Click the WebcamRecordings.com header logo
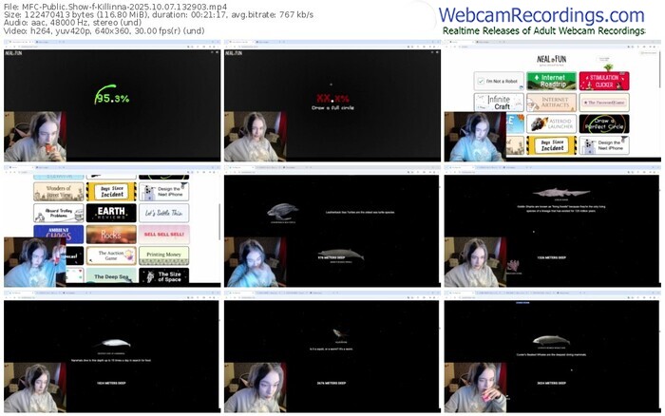 point(541,15)
